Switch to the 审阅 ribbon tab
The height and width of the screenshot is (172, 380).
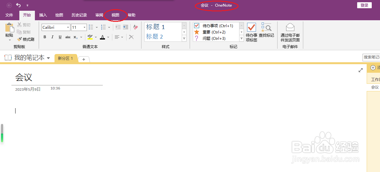99,15
